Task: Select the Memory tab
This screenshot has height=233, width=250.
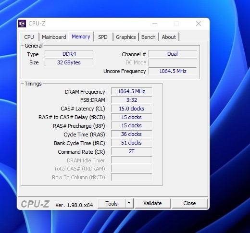Action: (x=81, y=37)
